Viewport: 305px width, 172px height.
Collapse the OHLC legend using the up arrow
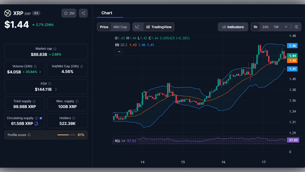(119, 51)
